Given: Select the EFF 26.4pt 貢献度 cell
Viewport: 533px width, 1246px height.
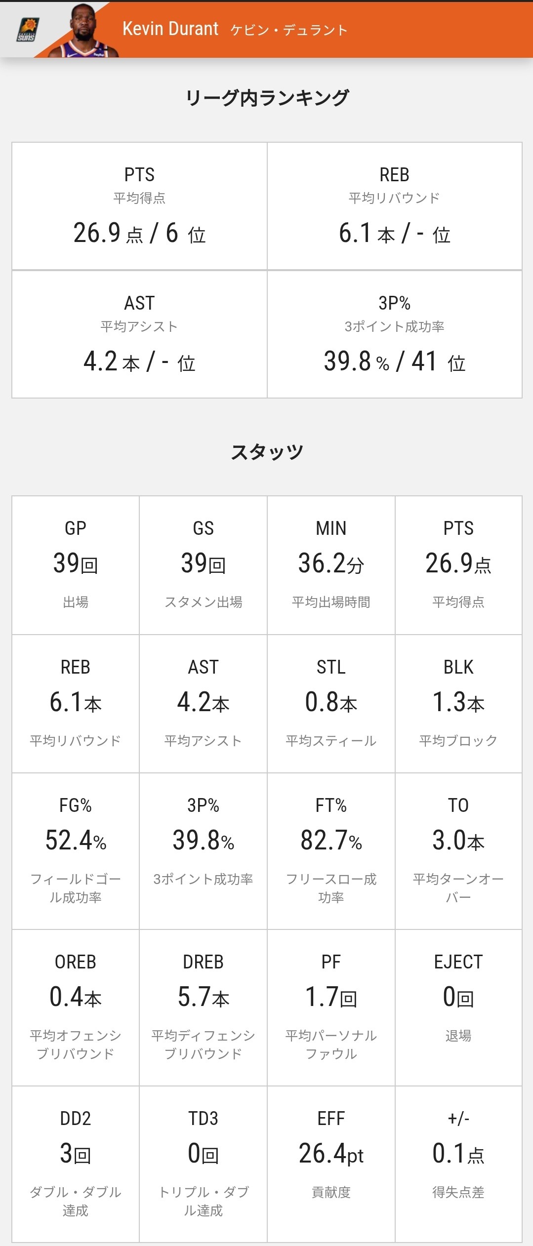Looking at the screenshot, I should (x=331, y=1164).
